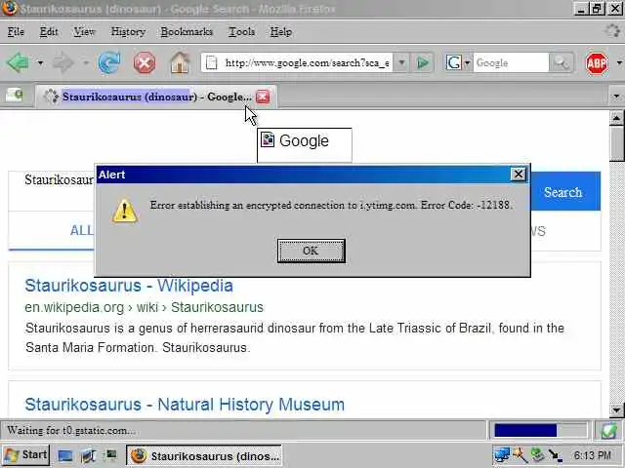Click OK in the Alert dialog
This screenshot has width=625, height=468.
[311, 251]
